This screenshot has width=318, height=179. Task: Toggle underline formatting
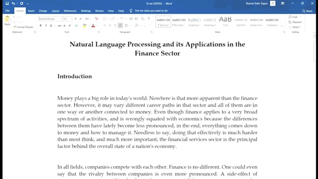(51, 26)
